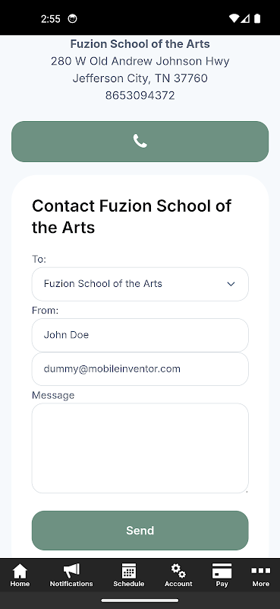Open the Pay card icon

click(222, 571)
